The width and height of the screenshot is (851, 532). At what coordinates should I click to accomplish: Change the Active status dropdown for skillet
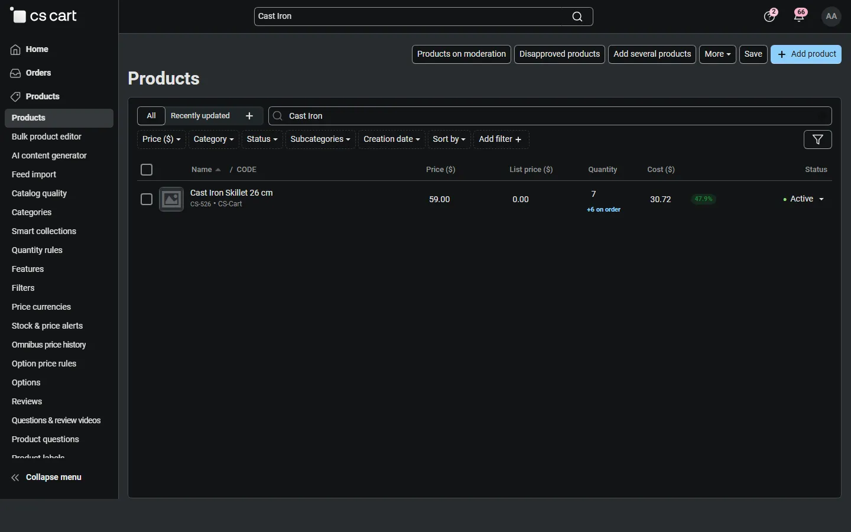point(804,199)
